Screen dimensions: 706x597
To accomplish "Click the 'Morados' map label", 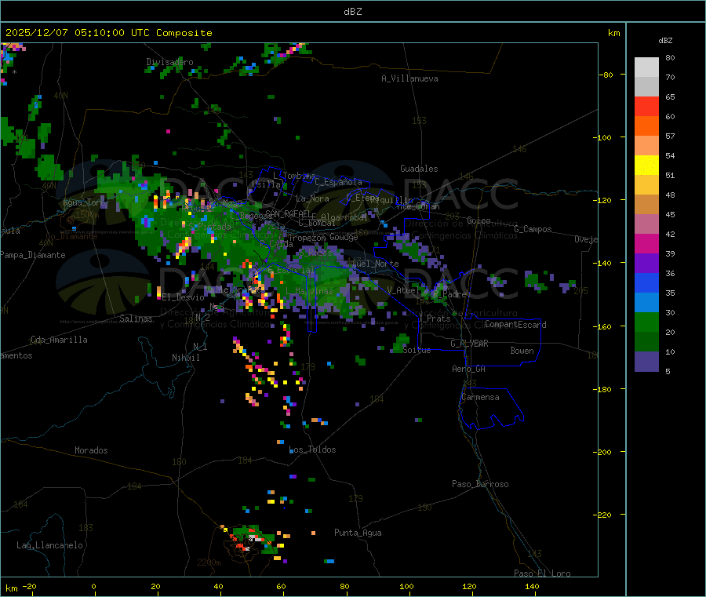I will (91, 450).
